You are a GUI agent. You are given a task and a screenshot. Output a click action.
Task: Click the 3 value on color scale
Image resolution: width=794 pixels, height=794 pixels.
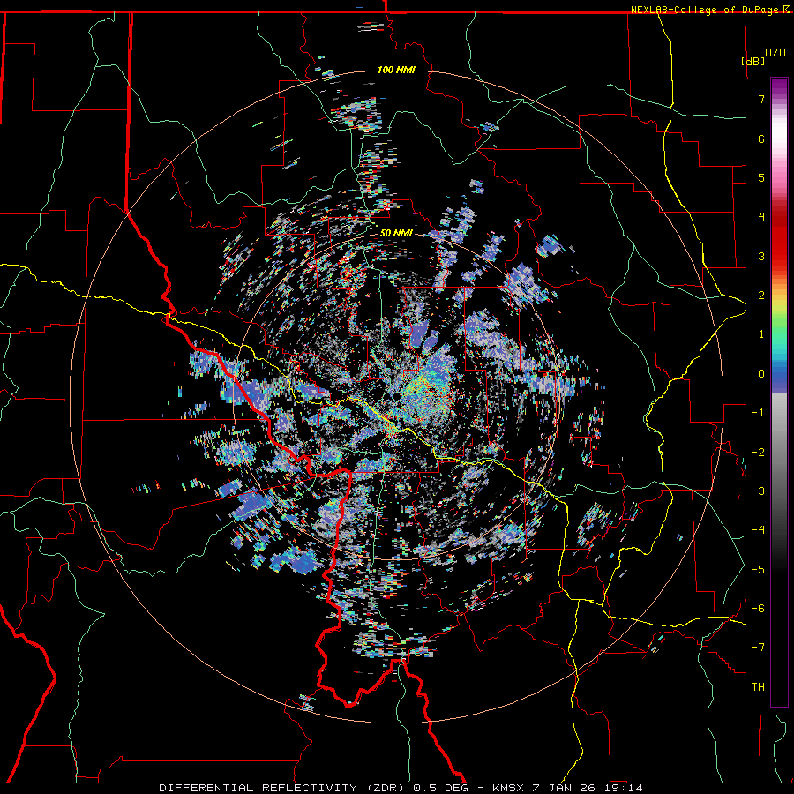(x=761, y=256)
